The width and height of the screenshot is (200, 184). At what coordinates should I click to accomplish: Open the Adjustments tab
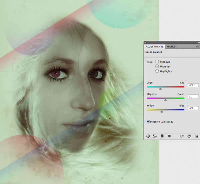coord(154,47)
